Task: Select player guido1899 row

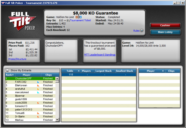Action: tap(30, 99)
